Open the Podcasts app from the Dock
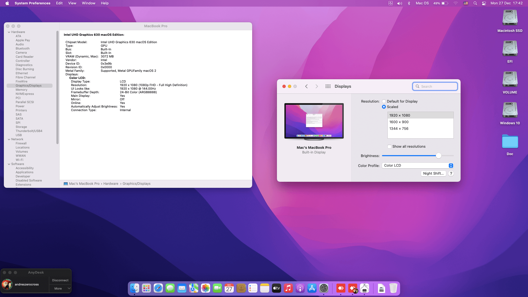 (x=300, y=288)
